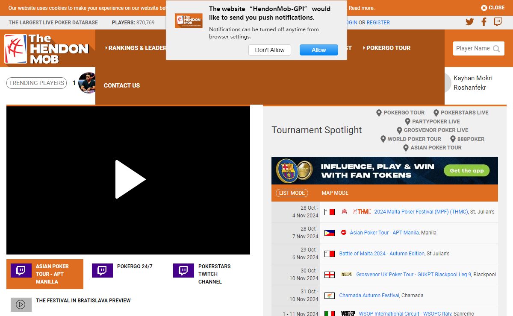The width and height of the screenshot is (513, 316).
Task: Click the '28 Oct - 4 Nov 2024' date cell
Action: 296,212
